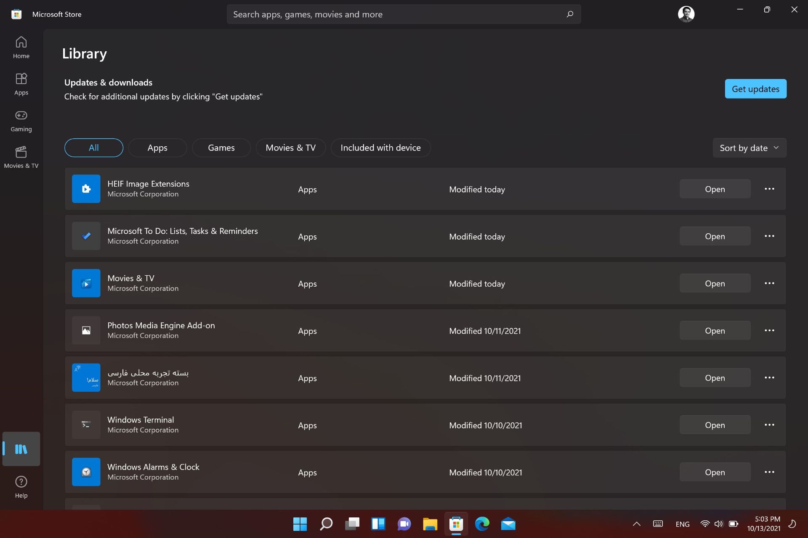This screenshot has height=538, width=808.
Task: Select the All filter tab
Action: pyautogui.click(x=94, y=147)
